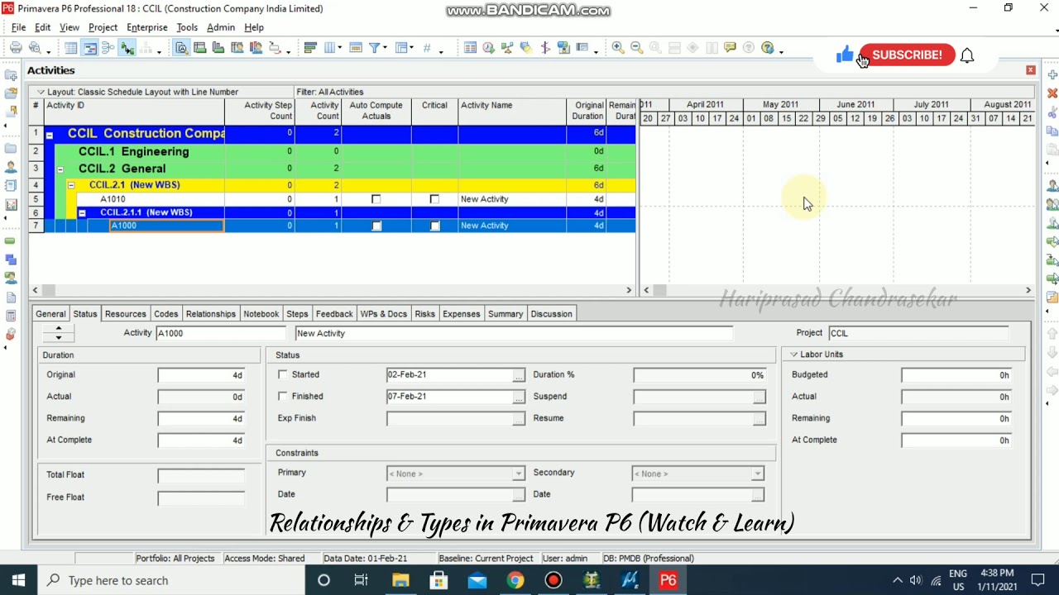Open Chrome from the taskbar
Screen dimensions: 1059x595
click(x=515, y=580)
